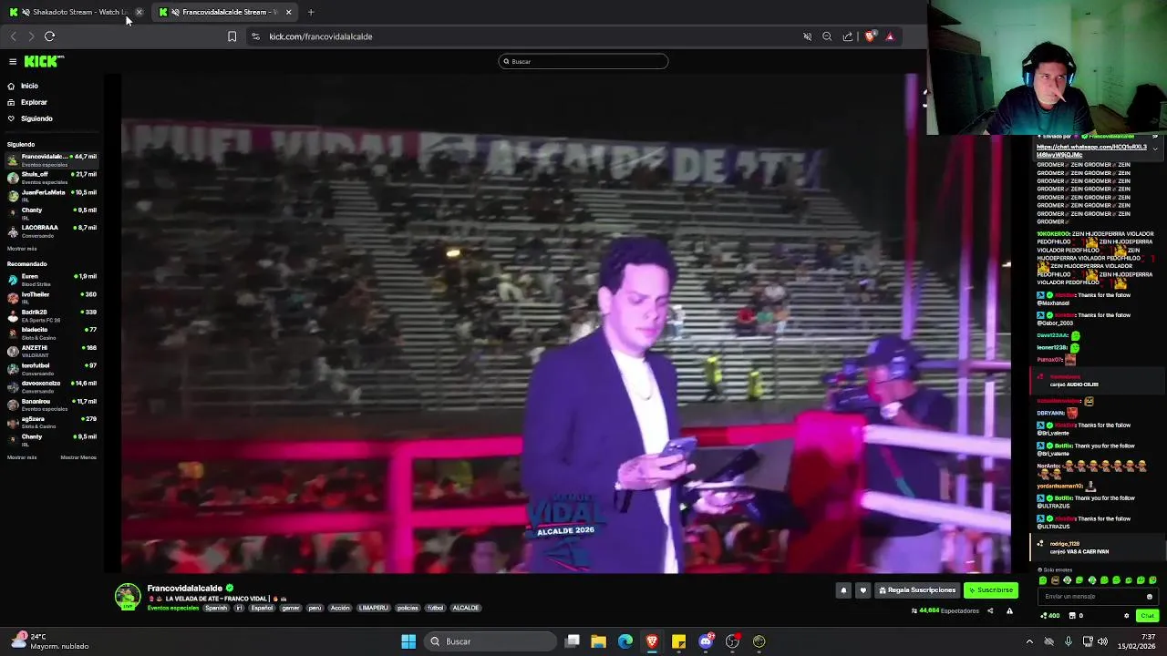Switch to Shakadoto Stream browser tab
The height and width of the screenshot is (656, 1167).
click(x=75, y=12)
